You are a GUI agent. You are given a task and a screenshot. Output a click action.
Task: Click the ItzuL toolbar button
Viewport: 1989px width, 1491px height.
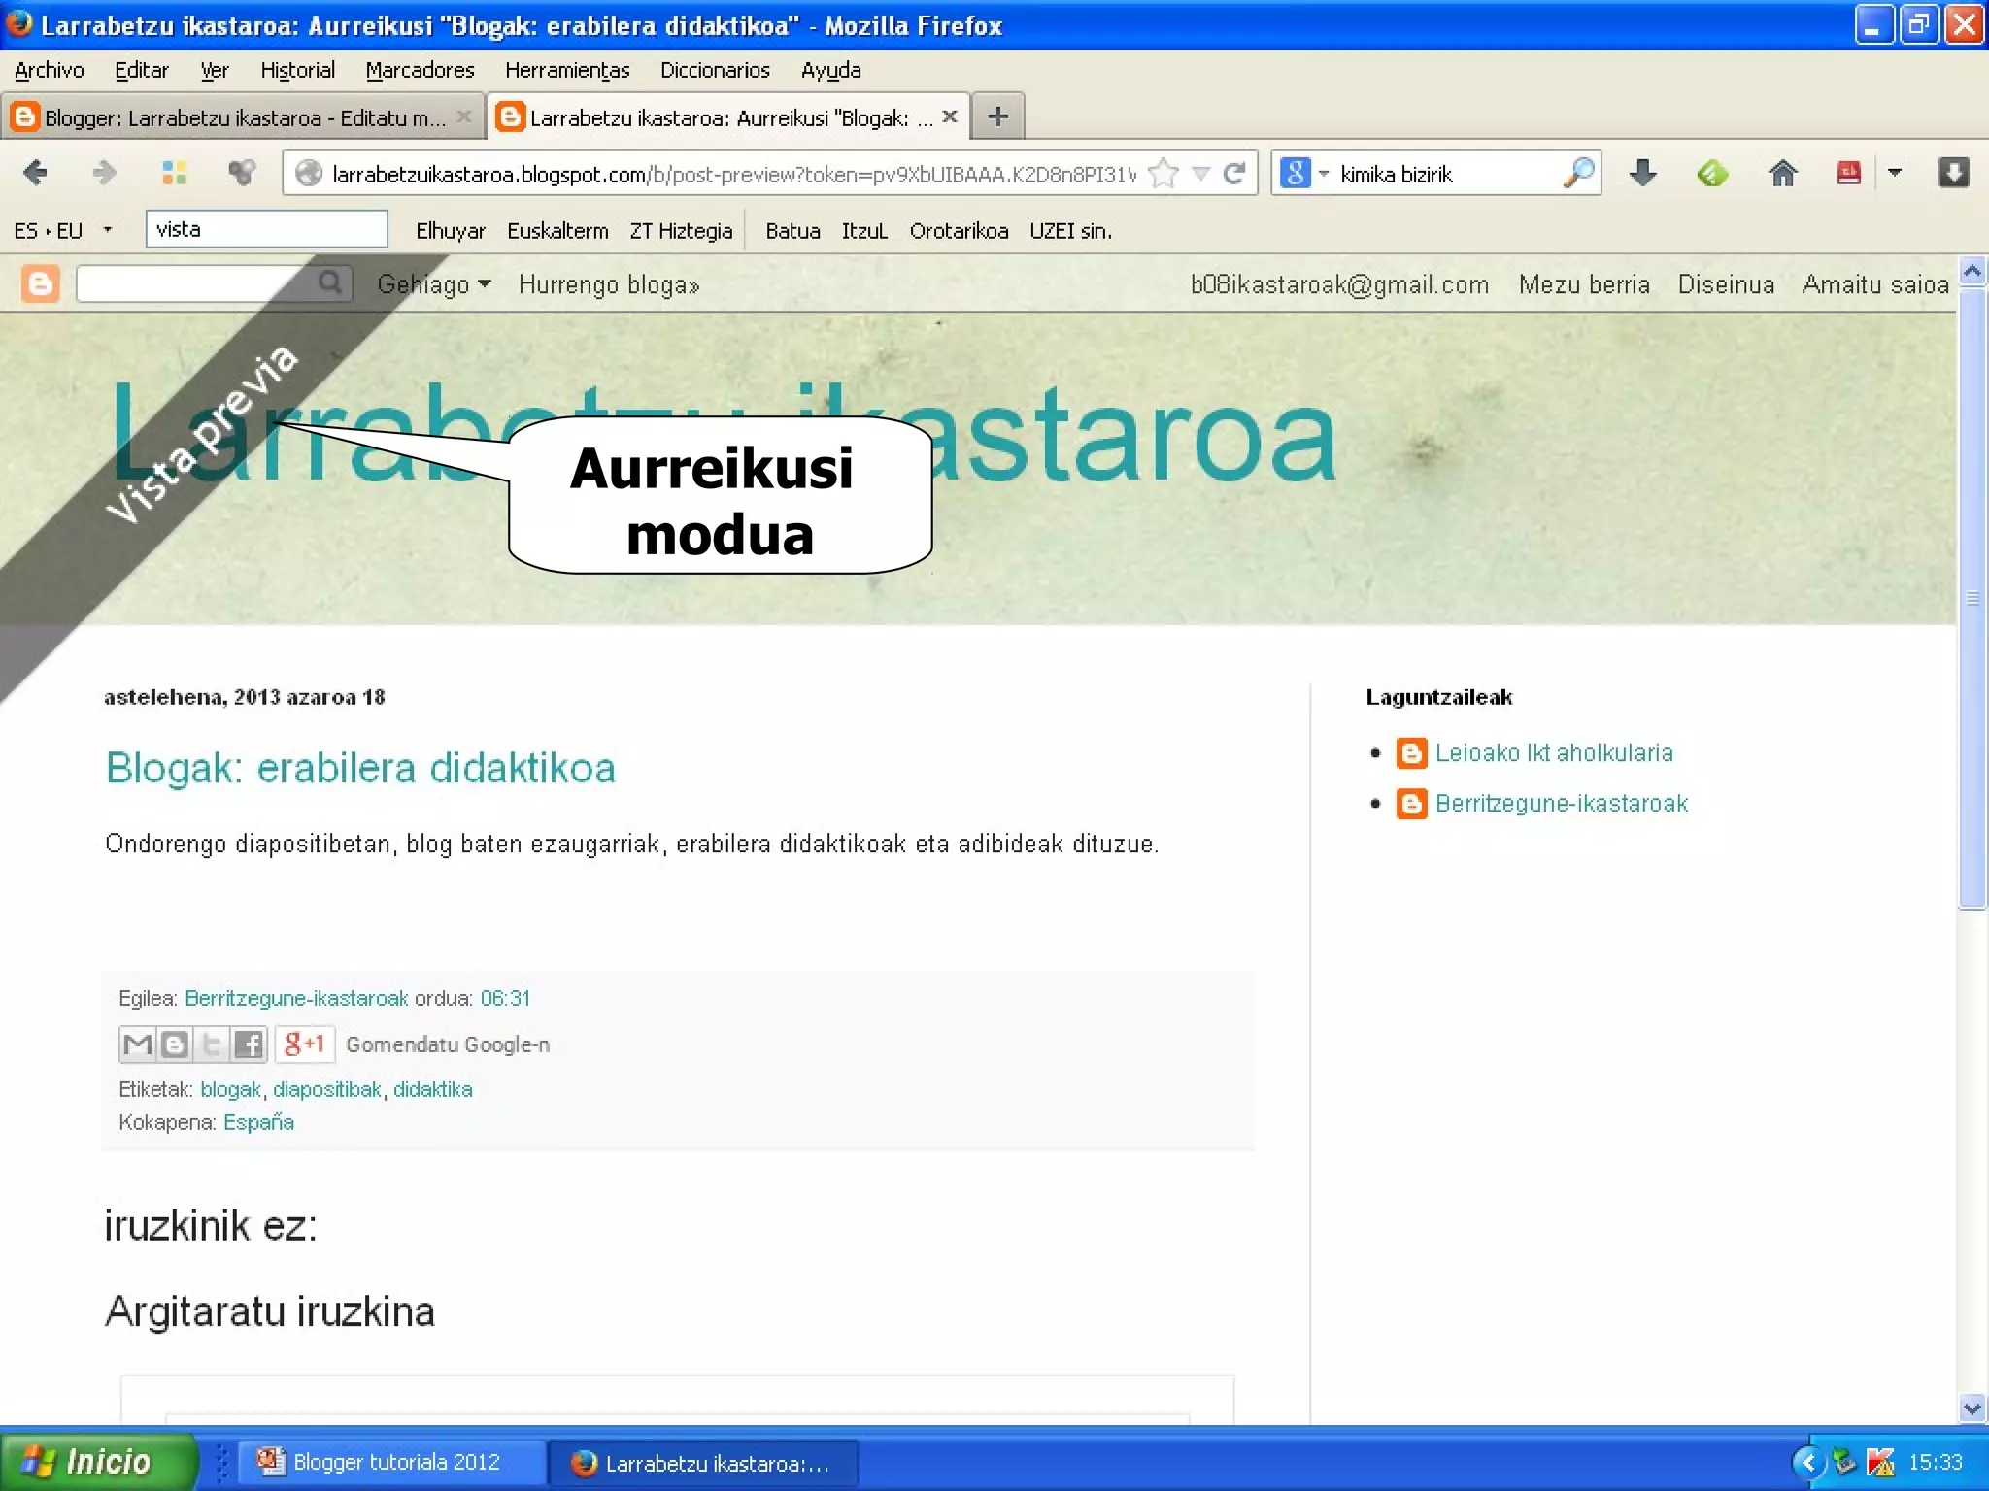click(x=864, y=231)
